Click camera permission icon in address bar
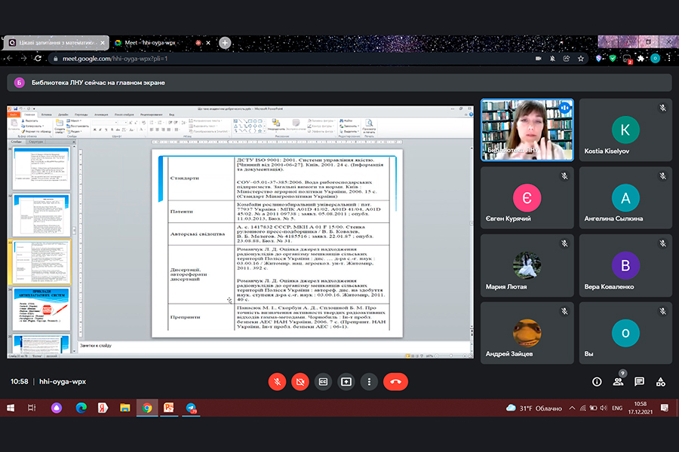Viewport: 679px width, 452px height. (538, 59)
